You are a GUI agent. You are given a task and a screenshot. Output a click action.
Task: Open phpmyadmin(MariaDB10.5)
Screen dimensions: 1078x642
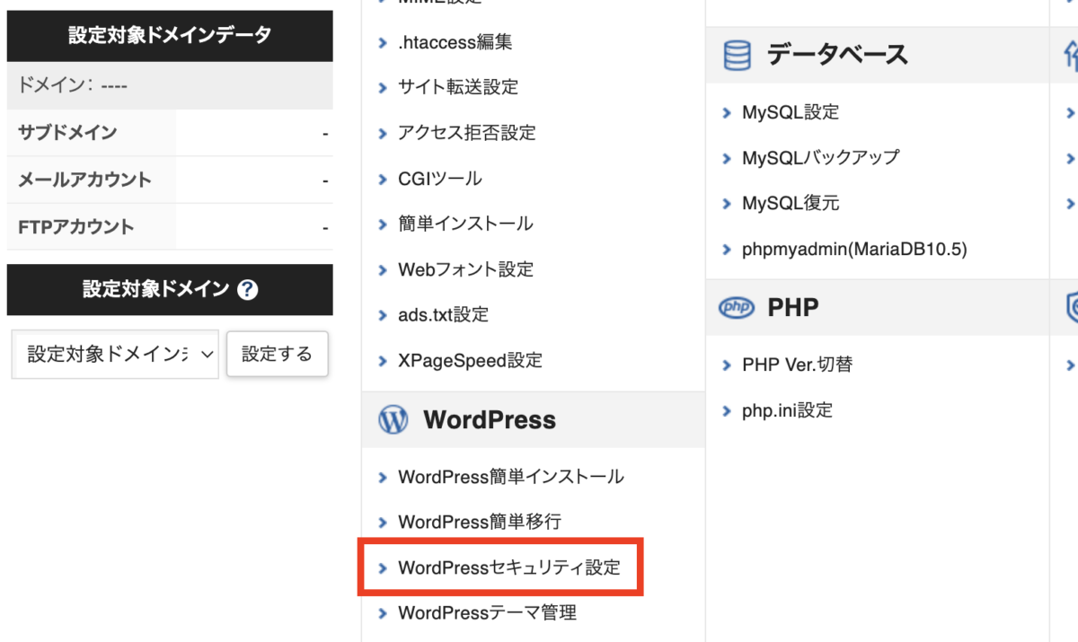854,249
